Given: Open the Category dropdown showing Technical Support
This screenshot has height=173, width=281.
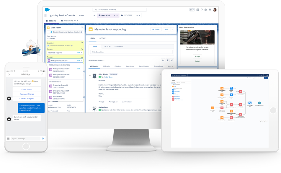Looking at the screenshot, I should tap(65, 53).
